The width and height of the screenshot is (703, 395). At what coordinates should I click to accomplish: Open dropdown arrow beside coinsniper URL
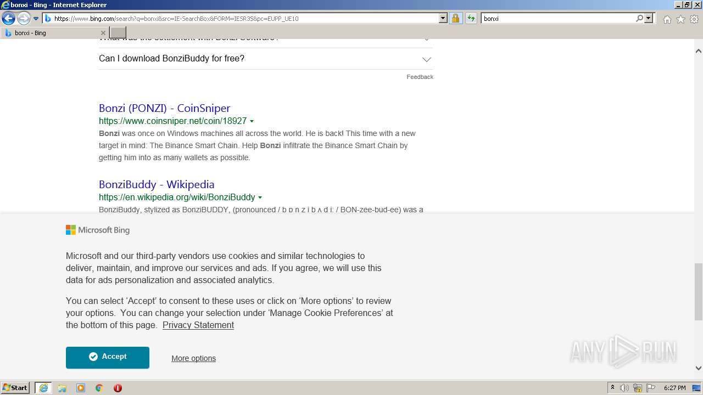tap(252, 121)
